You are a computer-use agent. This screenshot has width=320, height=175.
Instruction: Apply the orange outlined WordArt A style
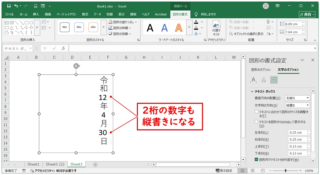click(179, 28)
